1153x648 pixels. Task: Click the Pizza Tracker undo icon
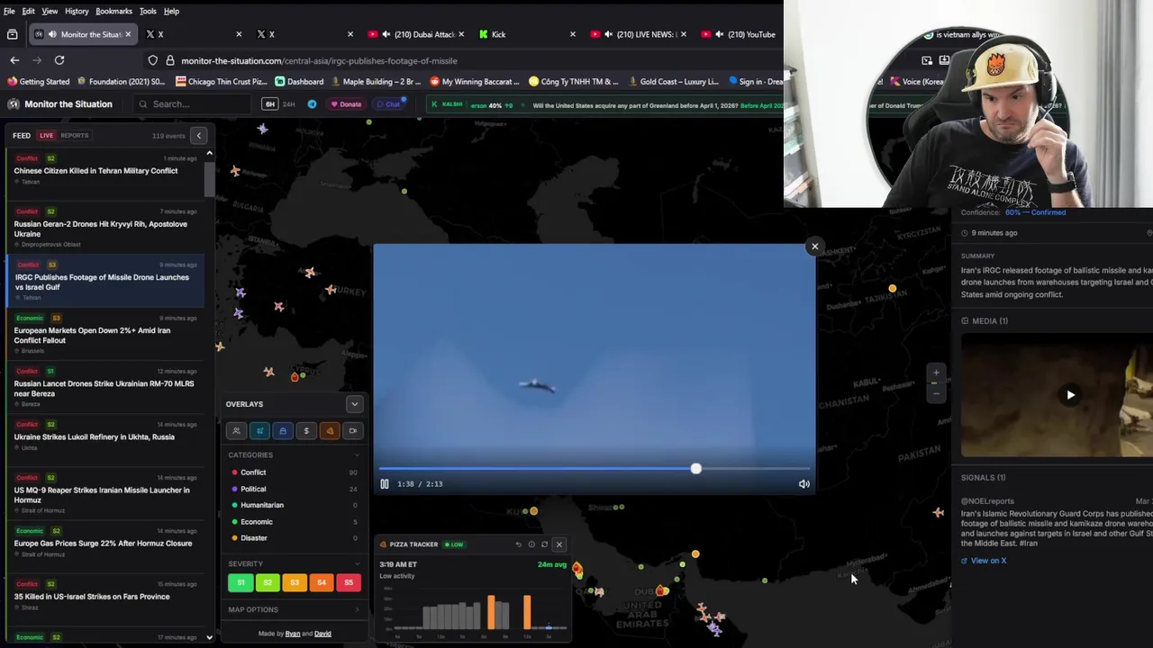518,544
